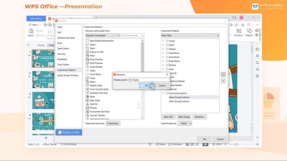Toggle the Home tab checkbox
The width and height of the screenshot is (287, 161).
[167, 41]
